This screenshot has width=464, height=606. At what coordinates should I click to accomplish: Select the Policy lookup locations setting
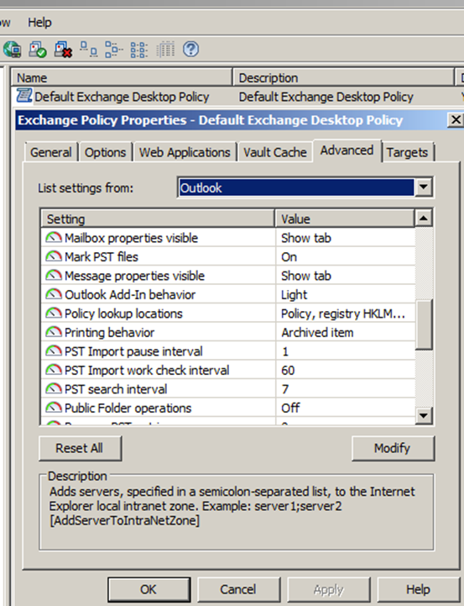coord(228,314)
